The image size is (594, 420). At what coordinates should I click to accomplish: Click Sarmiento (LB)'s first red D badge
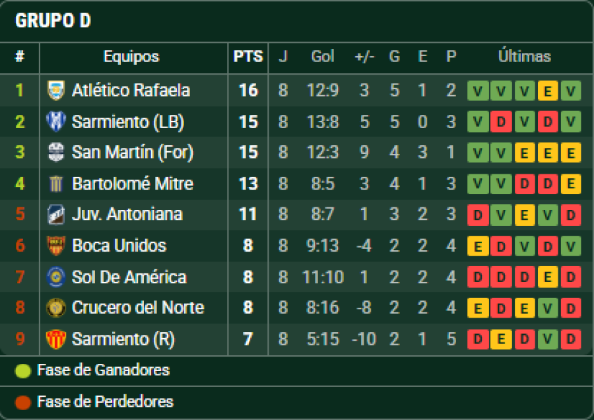click(x=501, y=122)
